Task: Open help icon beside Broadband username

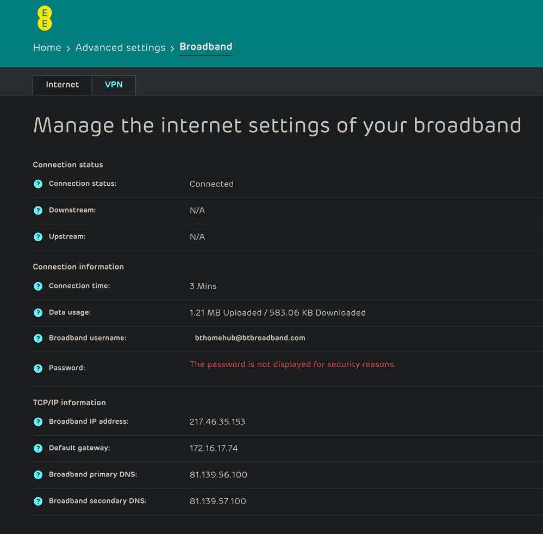Action: click(38, 338)
